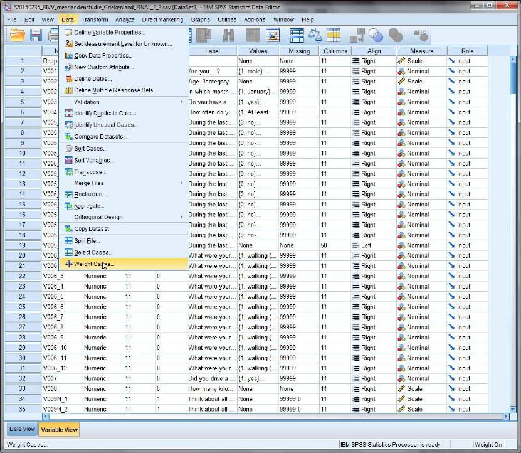Open the Graphs menu

pos(201,19)
